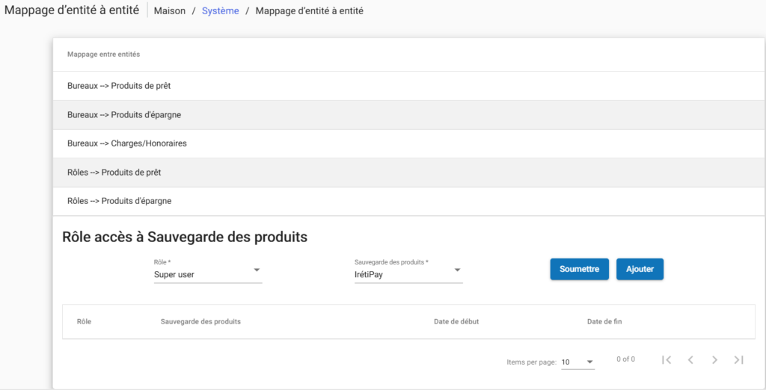Click the Ajouter button
Screen dimensions: 766x390
click(x=640, y=269)
